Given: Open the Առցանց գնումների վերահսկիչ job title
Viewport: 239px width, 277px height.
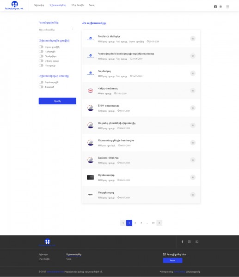Looking at the screenshot, I should 116,123.
